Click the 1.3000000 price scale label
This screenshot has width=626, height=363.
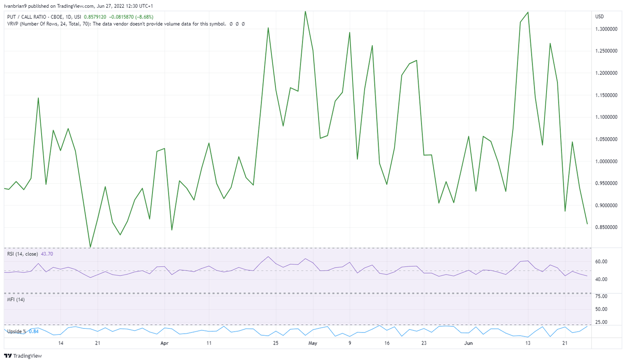tap(606, 29)
